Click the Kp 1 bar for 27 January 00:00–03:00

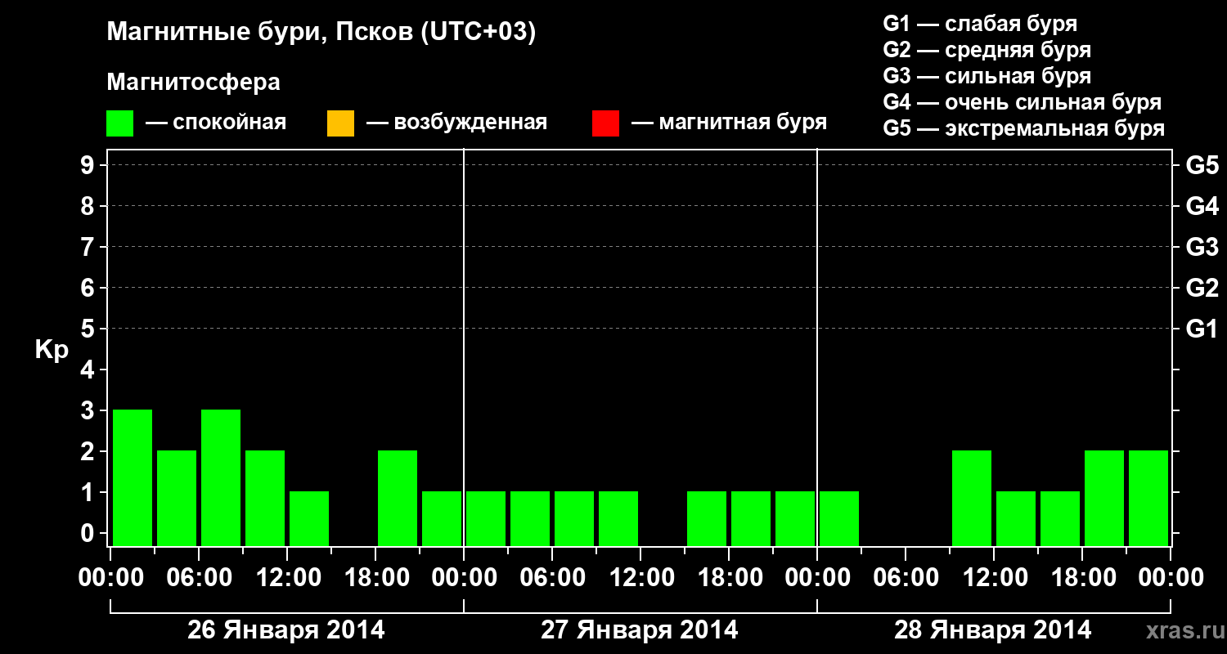tap(486, 518)
